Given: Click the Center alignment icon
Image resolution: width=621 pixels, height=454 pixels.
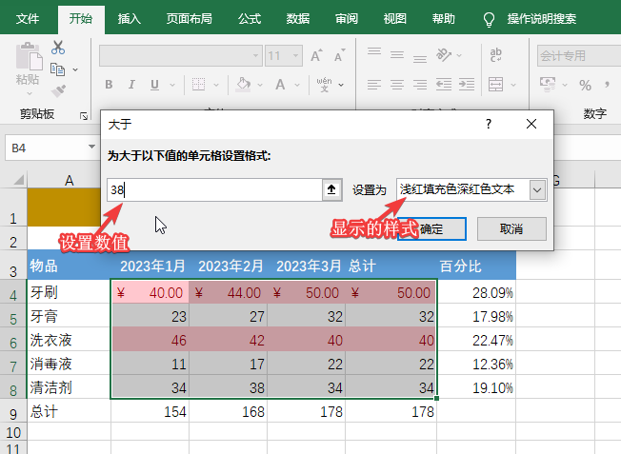Looking at the screenshot, I should 397,85.
